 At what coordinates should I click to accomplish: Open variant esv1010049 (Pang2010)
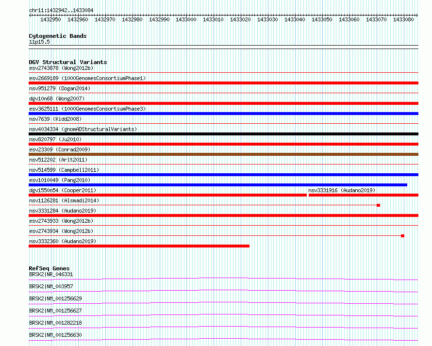click(60, 180)
